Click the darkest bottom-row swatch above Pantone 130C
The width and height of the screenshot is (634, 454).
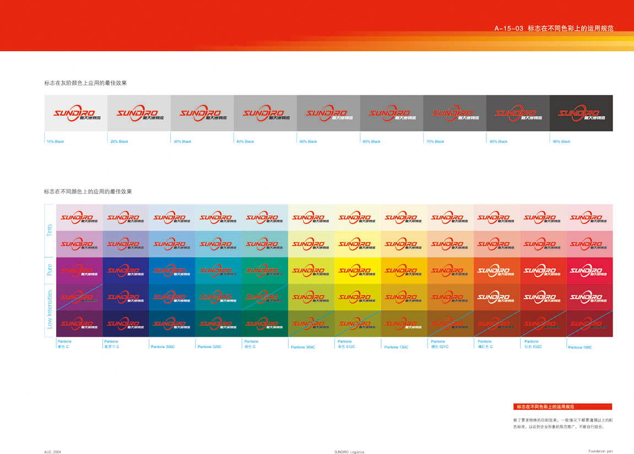tap(404, 323)
